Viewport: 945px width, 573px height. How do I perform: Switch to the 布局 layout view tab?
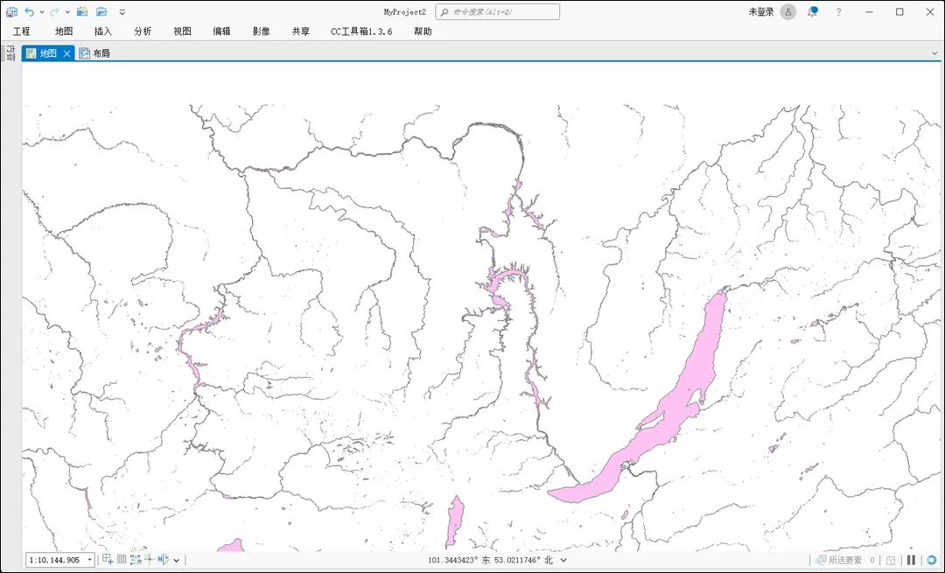pyautogui.click(x=94, y=53)
